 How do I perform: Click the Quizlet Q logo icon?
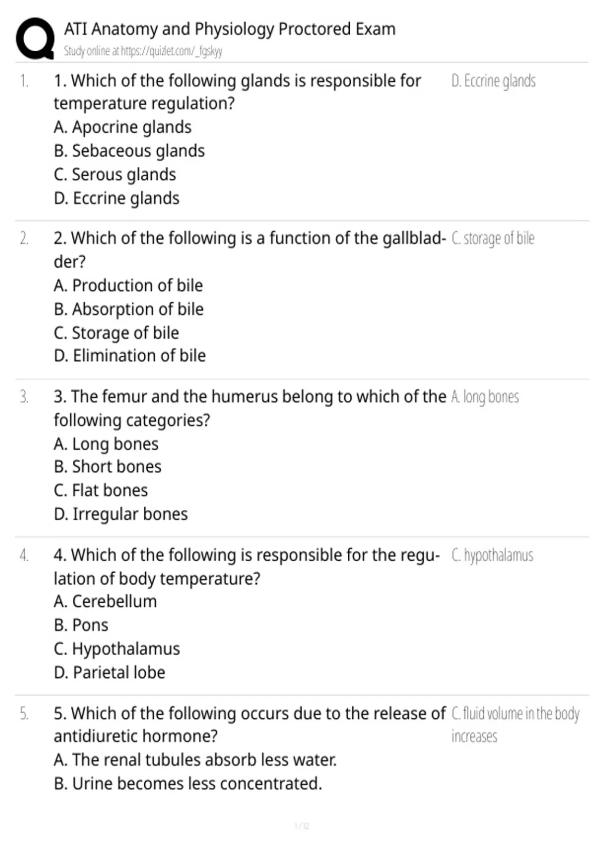click(x=35, y=39)
